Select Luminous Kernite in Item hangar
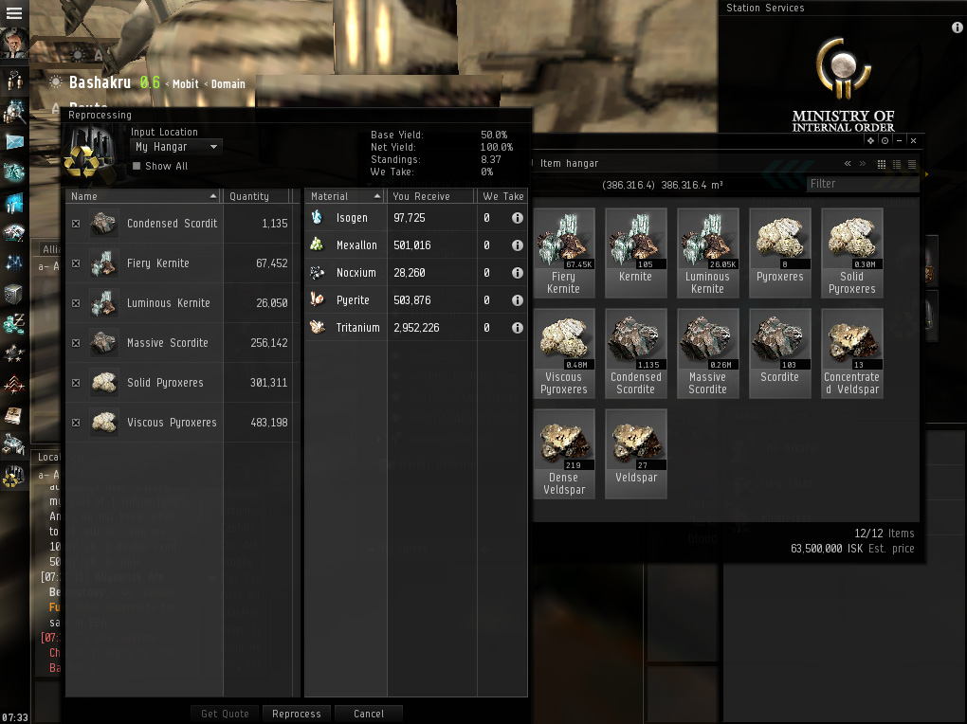This screenshot has width=967, height=724. pyautogui.click(x=707, y=253)
